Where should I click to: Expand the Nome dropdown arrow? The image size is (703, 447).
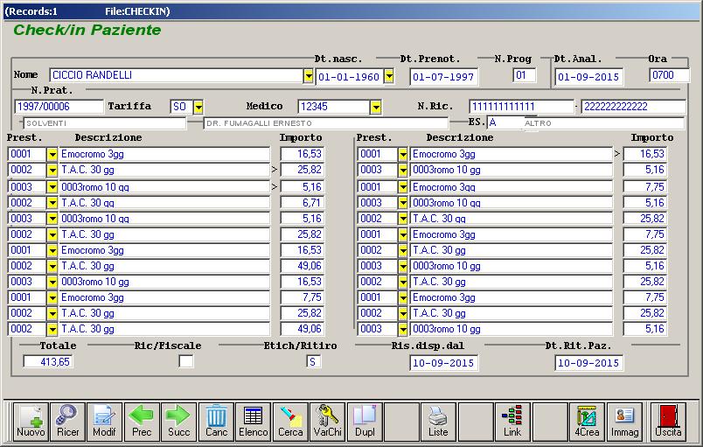(308, 76)
